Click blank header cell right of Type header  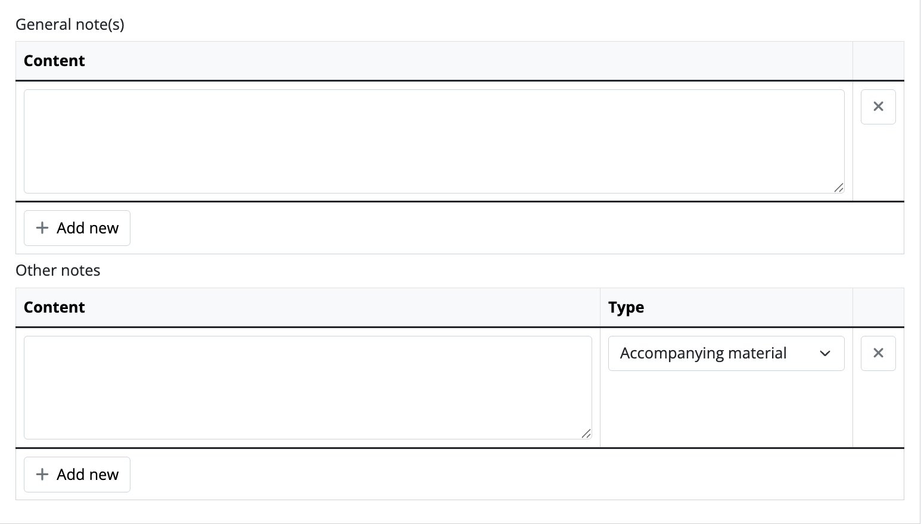[x=878, y=307]
